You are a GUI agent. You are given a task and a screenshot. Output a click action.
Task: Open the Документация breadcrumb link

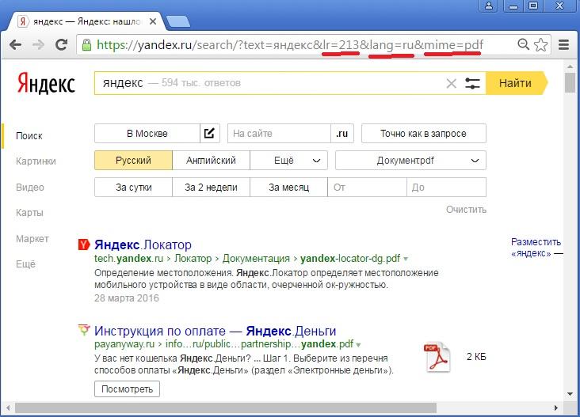256,259
